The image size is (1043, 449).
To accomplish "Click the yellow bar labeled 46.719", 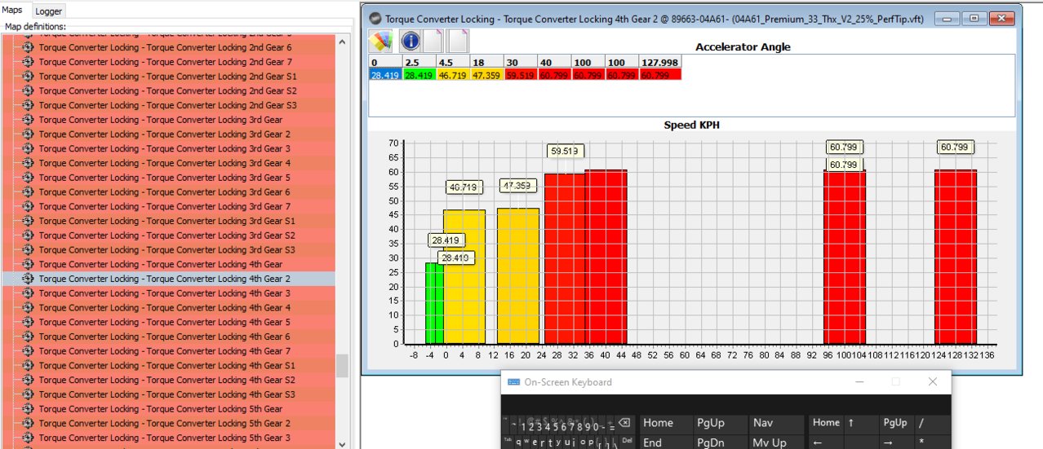I will [x=464, y=276].
